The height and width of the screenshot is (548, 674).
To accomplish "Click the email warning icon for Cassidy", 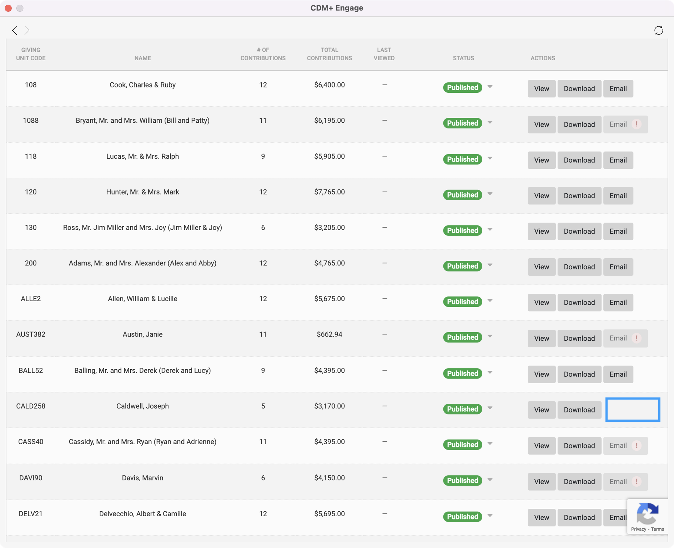I will point(637,446).
